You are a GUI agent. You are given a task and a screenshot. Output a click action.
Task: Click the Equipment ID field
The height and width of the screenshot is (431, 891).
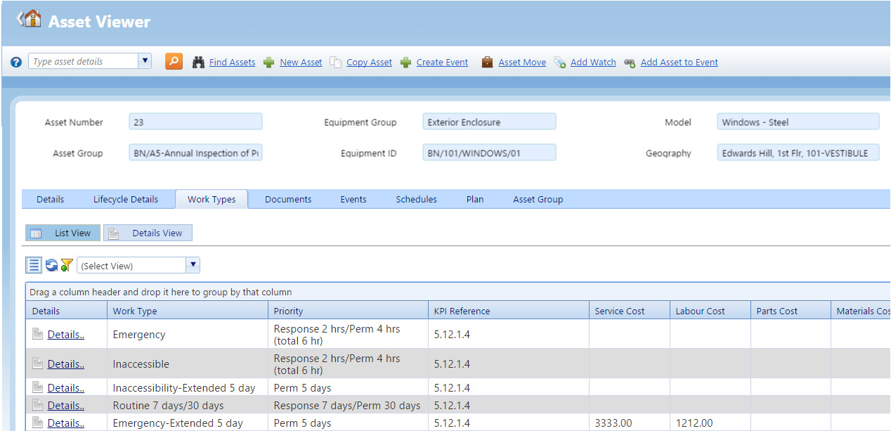[489, 153]
